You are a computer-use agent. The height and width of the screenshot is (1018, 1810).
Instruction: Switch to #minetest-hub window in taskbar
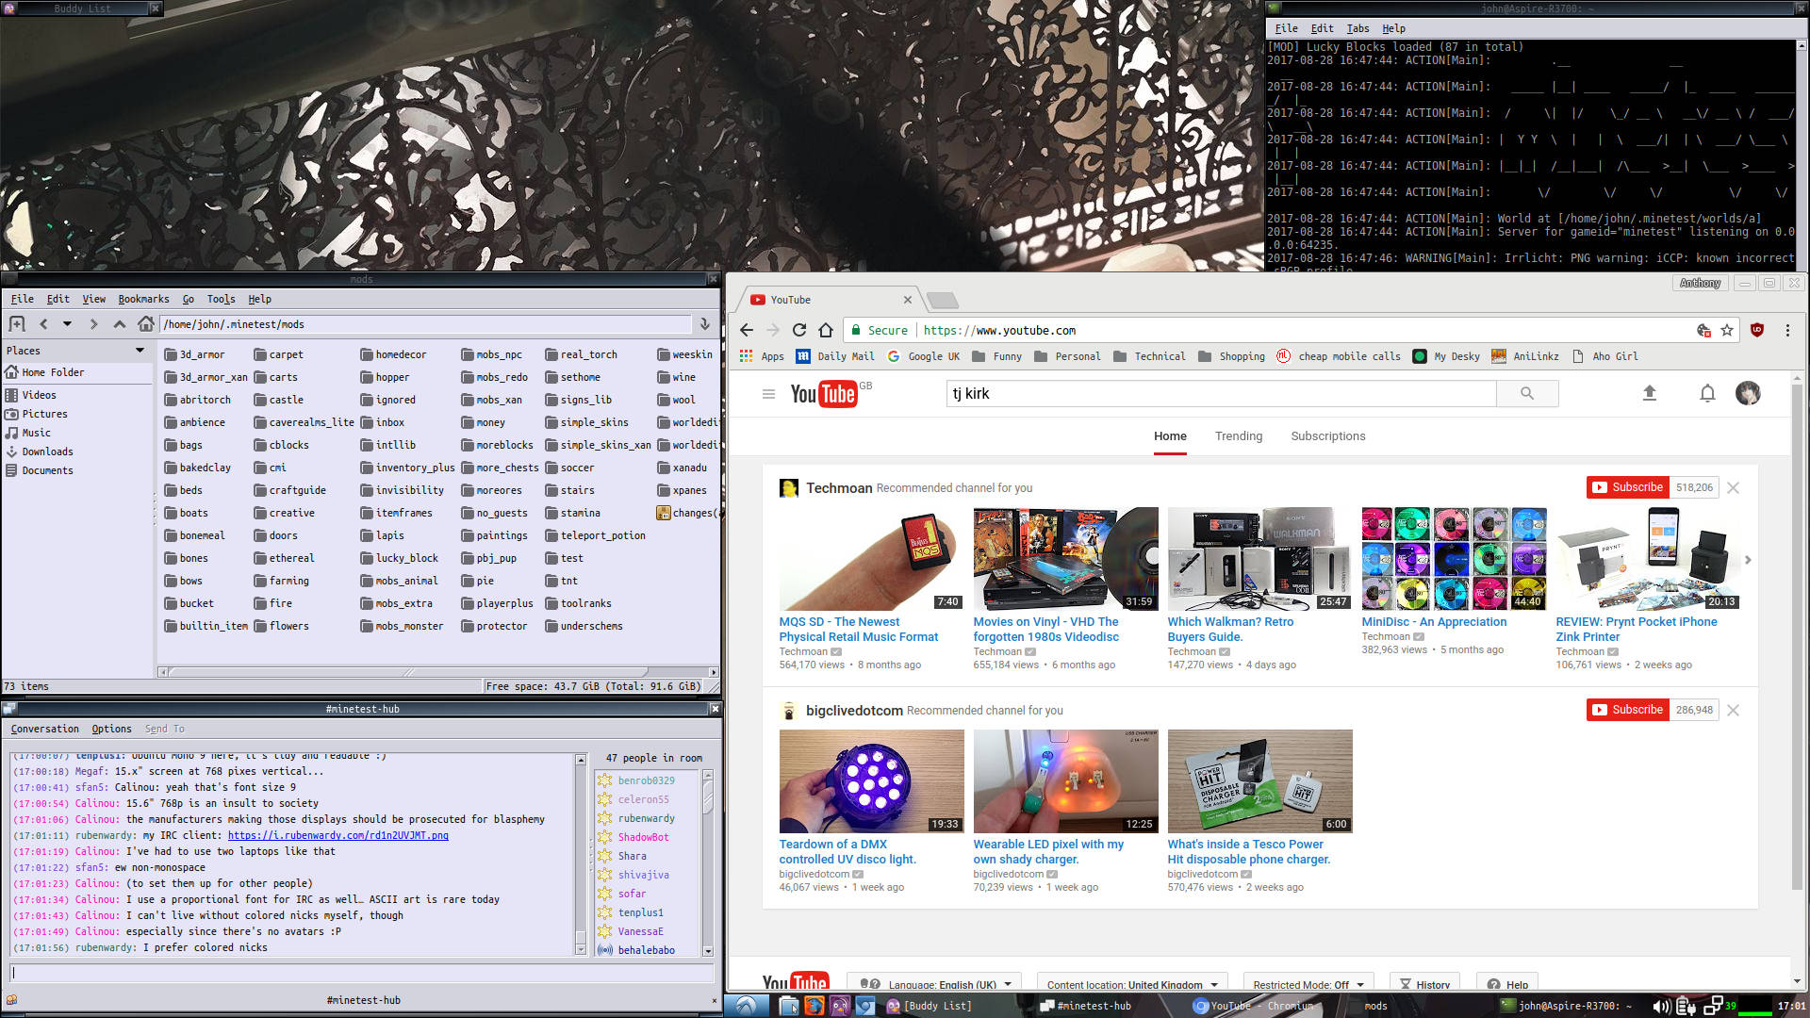1085,1006
